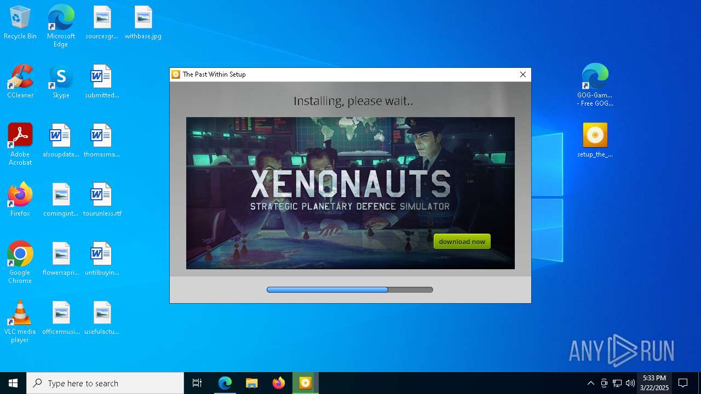
Task: Click the Xenonauts promotional banner image
Action: (x=350, y=193)
